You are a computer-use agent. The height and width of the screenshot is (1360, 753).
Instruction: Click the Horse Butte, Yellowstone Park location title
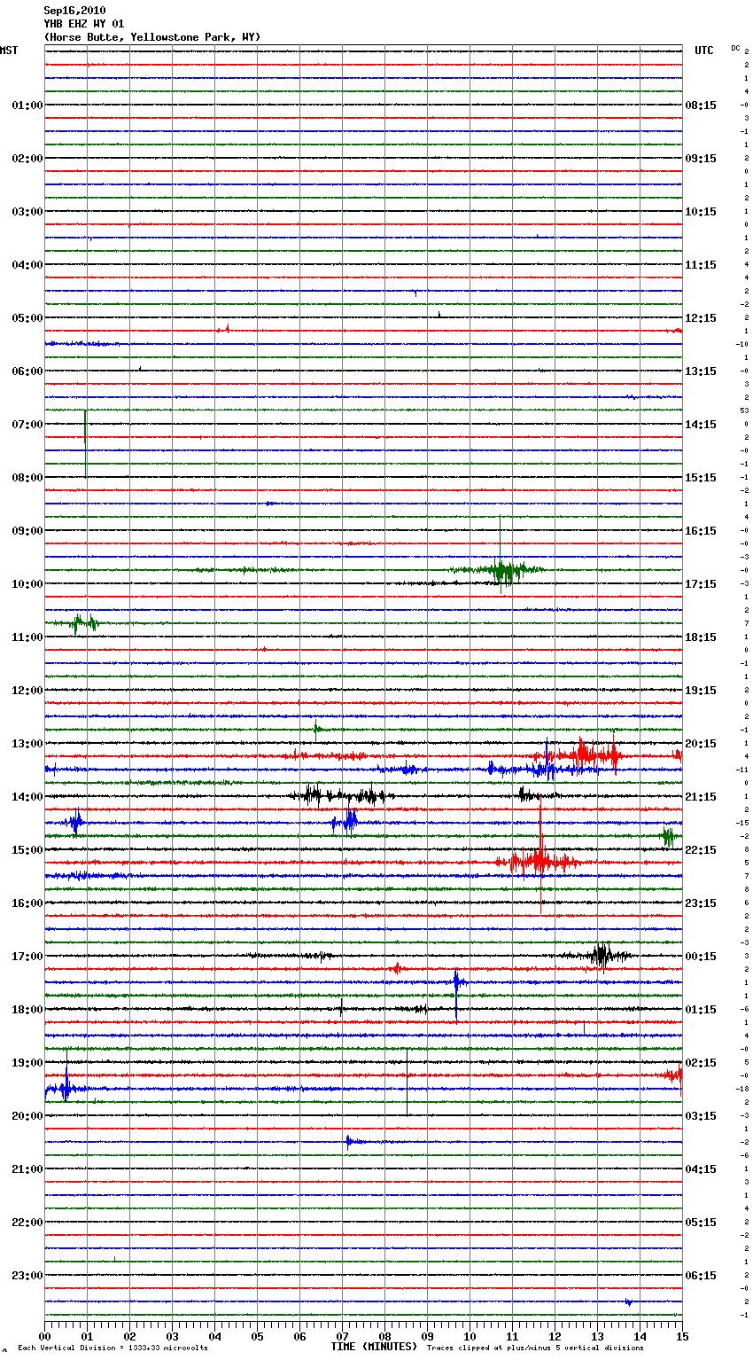coord(152,37)
